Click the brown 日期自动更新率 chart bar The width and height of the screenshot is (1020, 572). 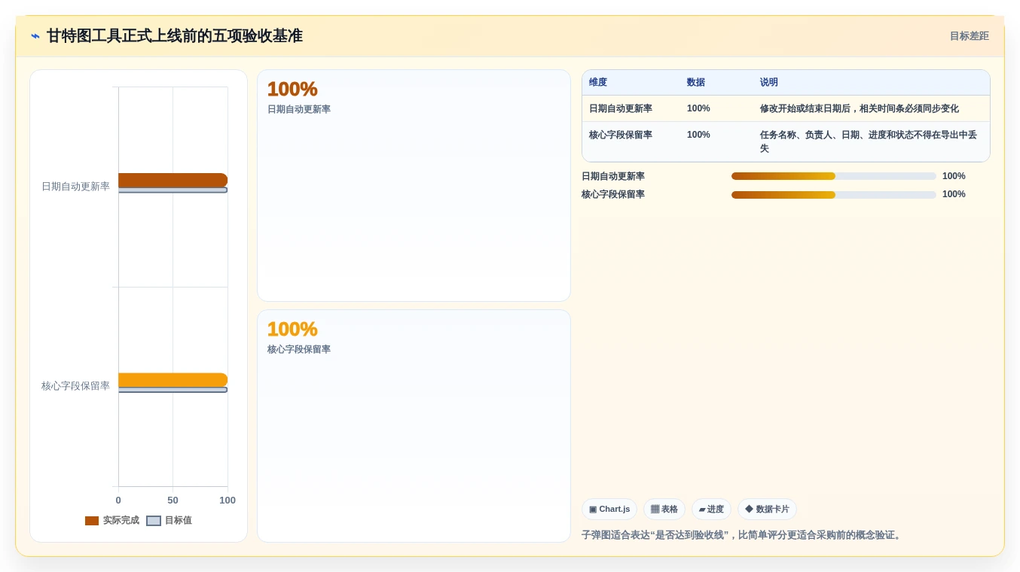pyautogui.click(x=173, y=180)
